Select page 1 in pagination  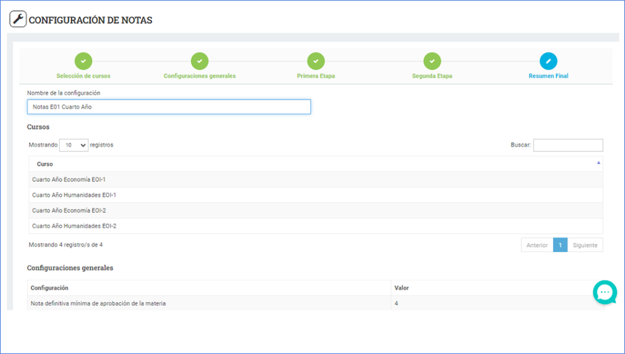560,245
